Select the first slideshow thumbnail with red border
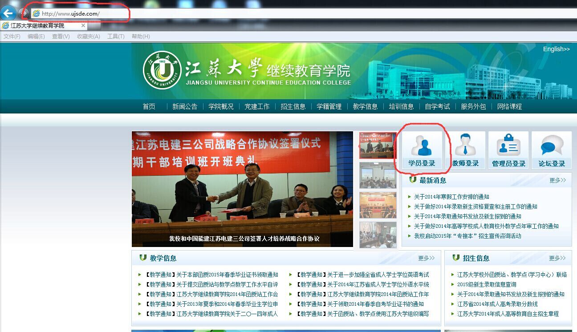 378,146
